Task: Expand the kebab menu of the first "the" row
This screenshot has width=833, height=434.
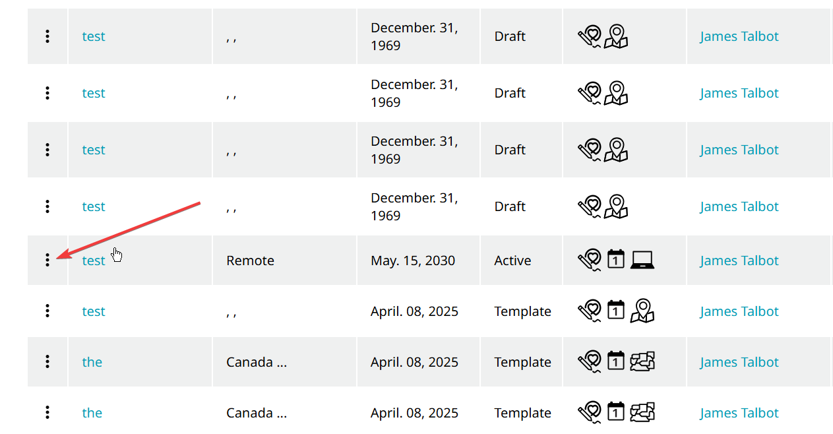Action: pyautogui.click(x=47, y=361)
